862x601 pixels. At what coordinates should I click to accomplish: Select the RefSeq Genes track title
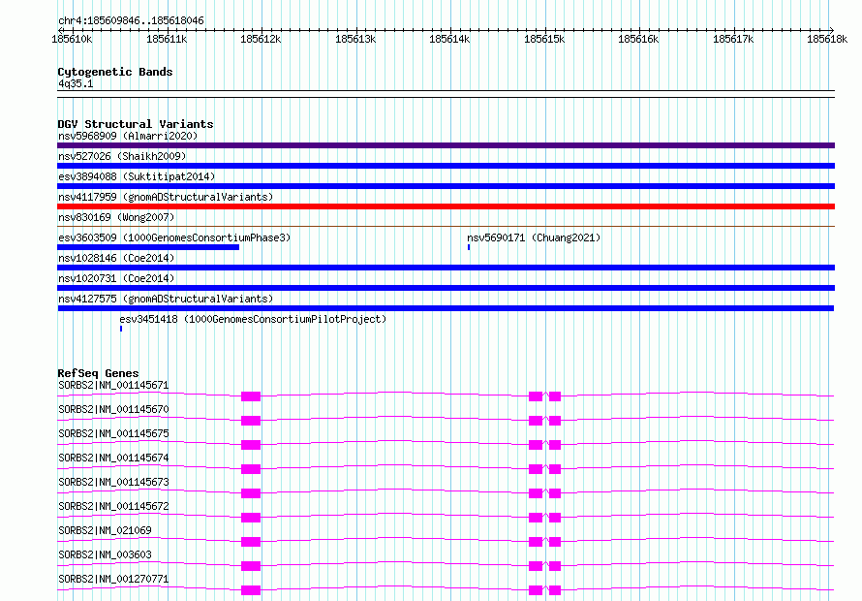(98, 373)
